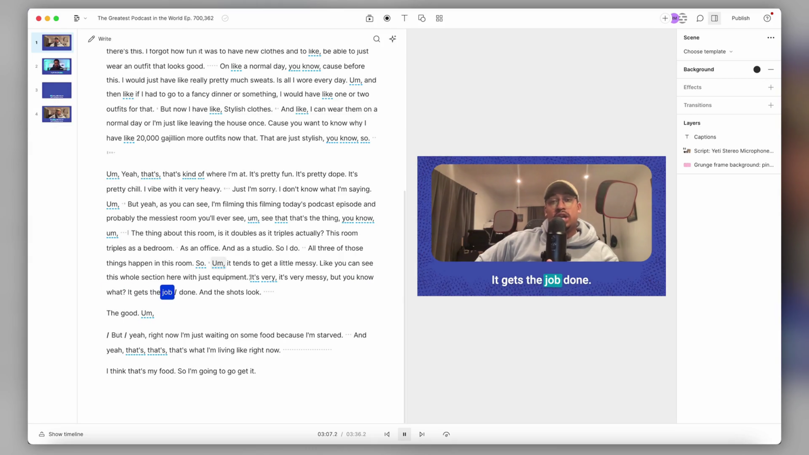This screenshot has width=809, height=455.
Task: Toggle loop playback at the bottom bar
Action: click(446, 434)
